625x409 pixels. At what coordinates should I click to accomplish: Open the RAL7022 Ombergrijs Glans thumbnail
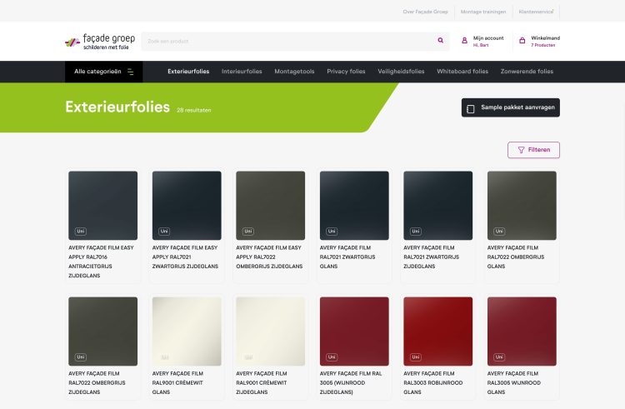coord(522,206)
